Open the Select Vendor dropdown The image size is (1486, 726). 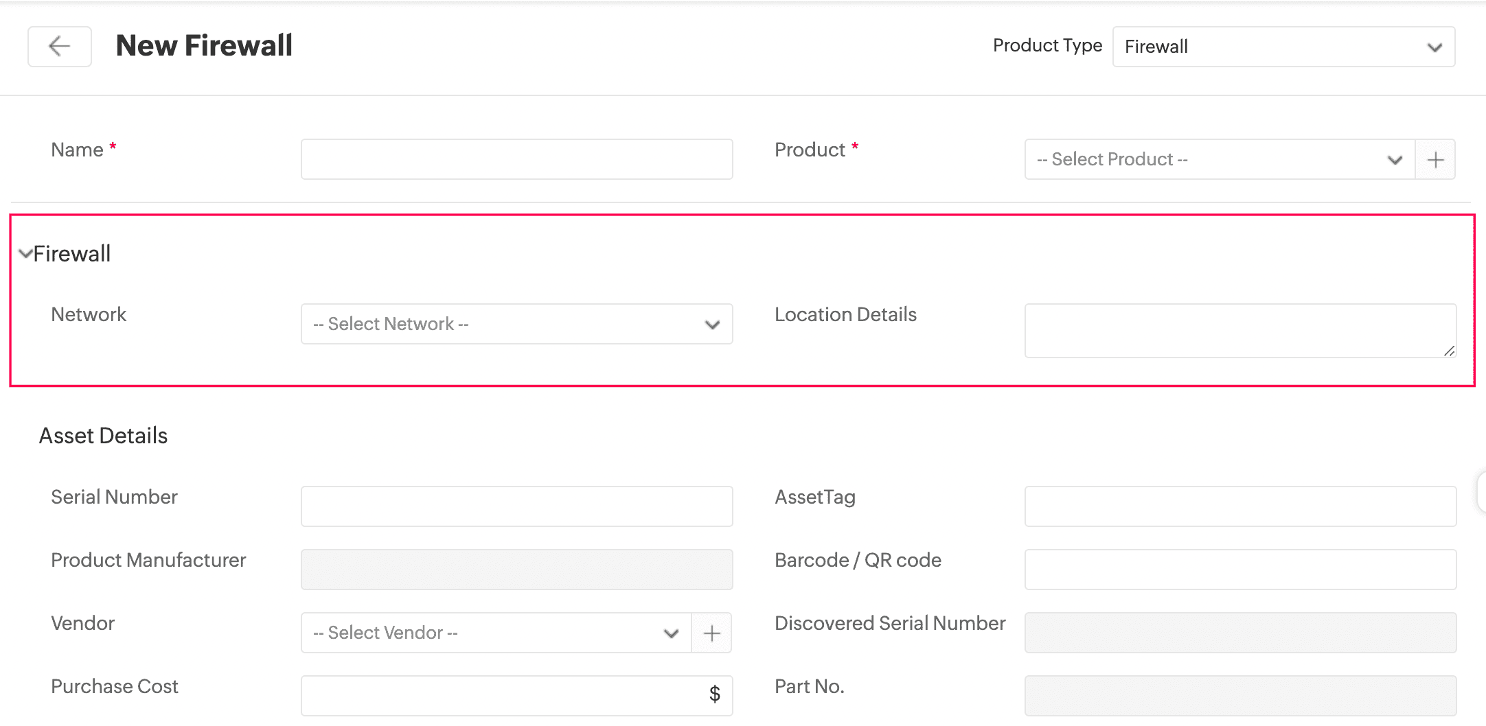[x=496, y=633]
